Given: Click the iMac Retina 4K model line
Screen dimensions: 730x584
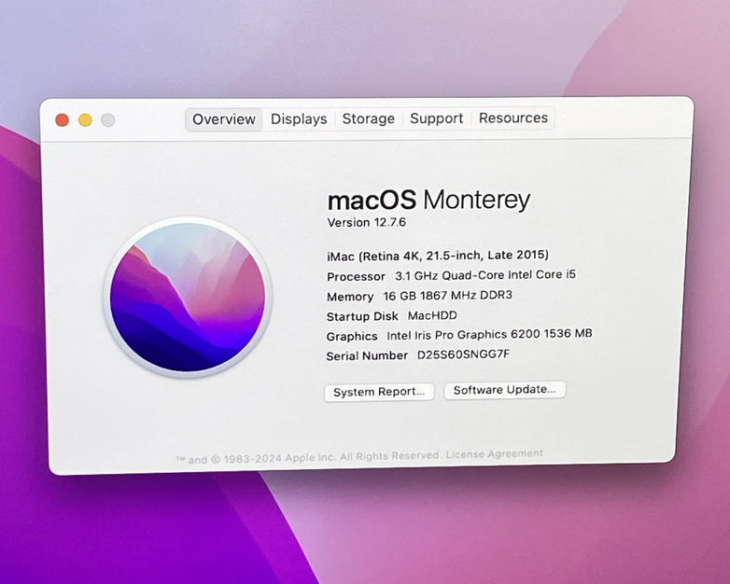Looking at the screenshot, I should pyautogui.click(x=437, y=255).
